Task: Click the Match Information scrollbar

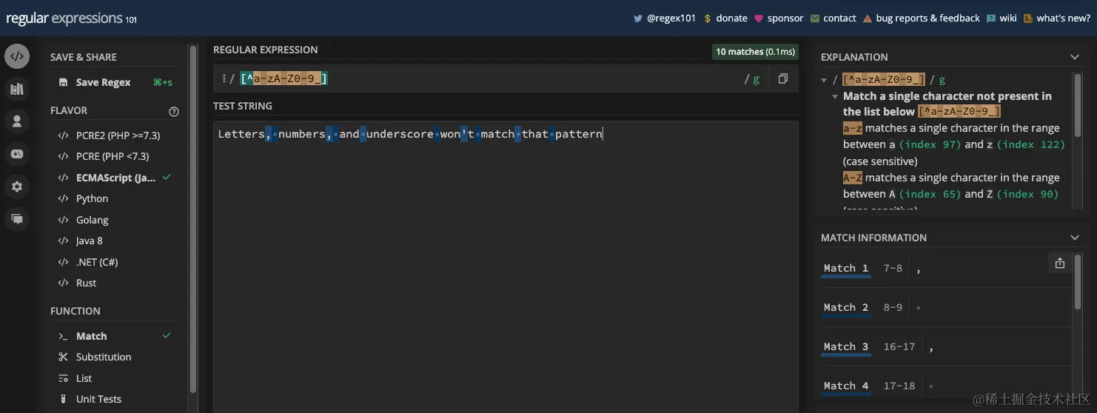Action: tap(1078, 281)
